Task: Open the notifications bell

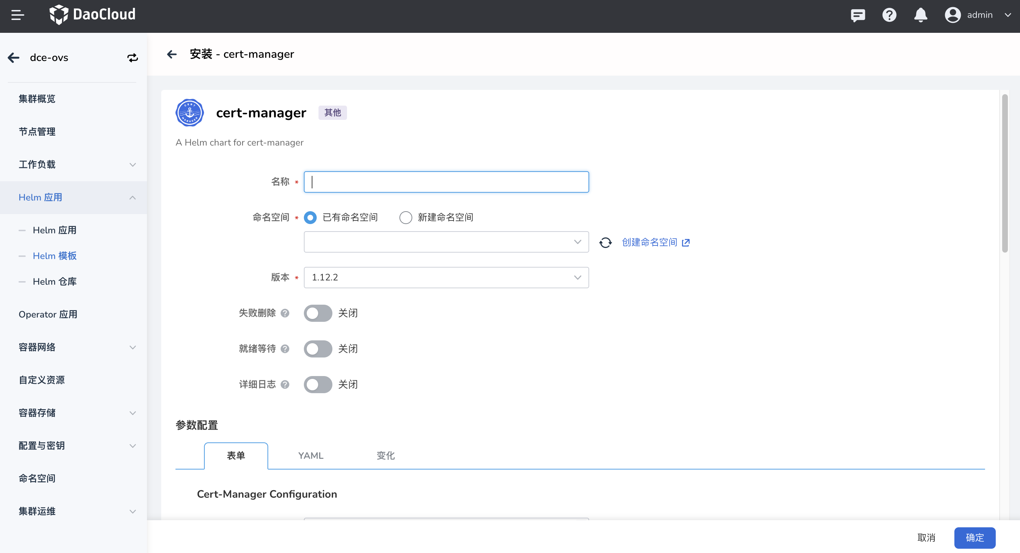Action: tap(920, 15)
